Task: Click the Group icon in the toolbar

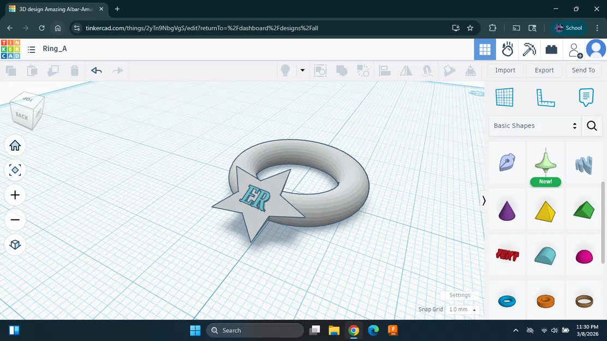Action: tap(343, 70)
